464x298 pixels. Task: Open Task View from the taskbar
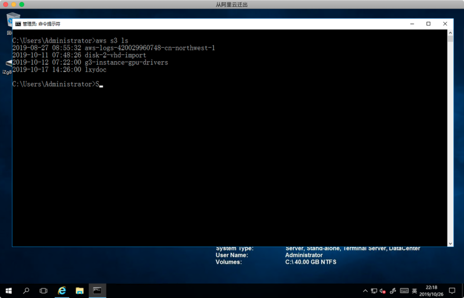[43, 290]
